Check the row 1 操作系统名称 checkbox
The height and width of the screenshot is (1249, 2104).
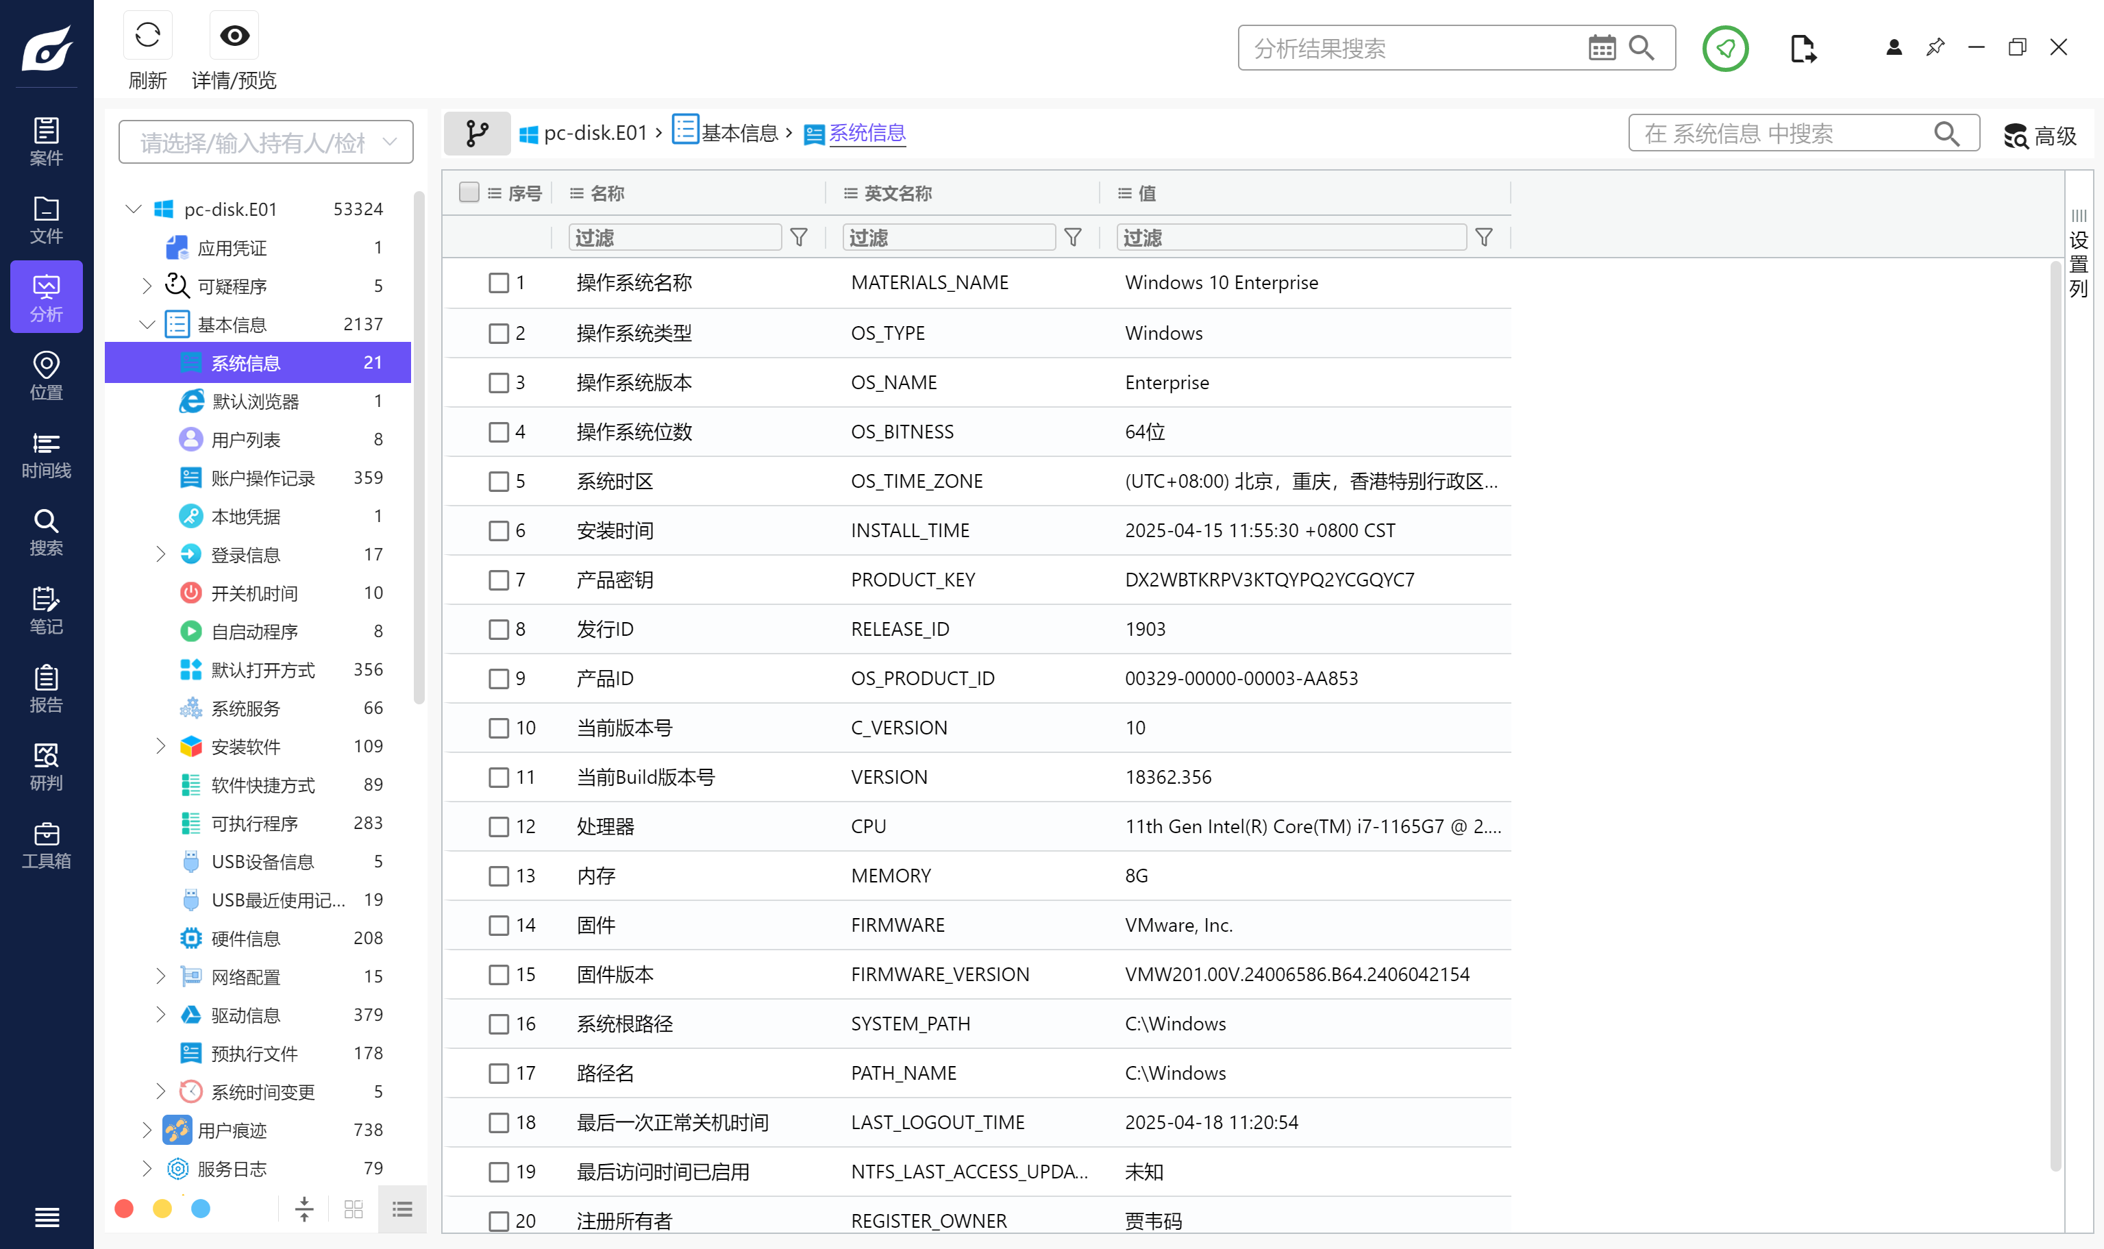(498, 283)
